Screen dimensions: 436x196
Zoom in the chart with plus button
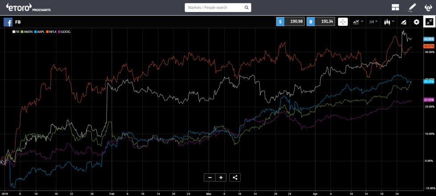[x=221, y=177]
